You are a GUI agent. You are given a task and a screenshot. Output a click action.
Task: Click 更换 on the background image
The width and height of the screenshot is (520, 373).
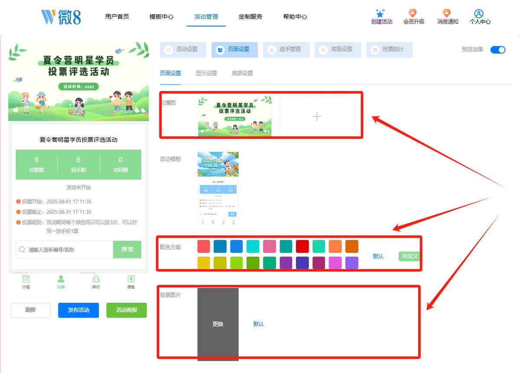click(x=218, y=324)
